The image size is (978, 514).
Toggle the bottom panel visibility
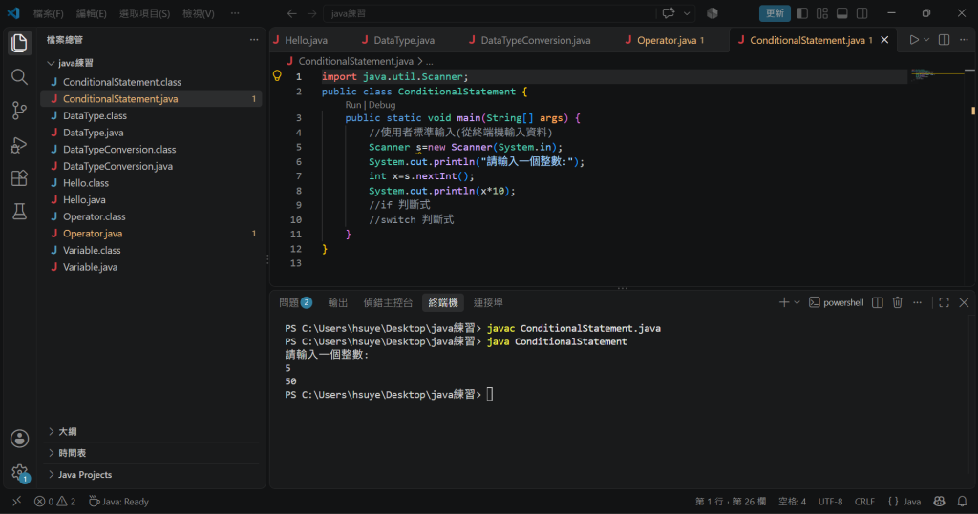[842, 13]
